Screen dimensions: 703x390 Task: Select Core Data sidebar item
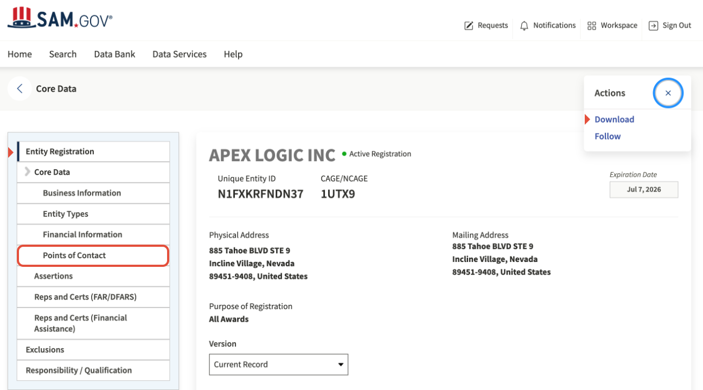pos(93,172)
